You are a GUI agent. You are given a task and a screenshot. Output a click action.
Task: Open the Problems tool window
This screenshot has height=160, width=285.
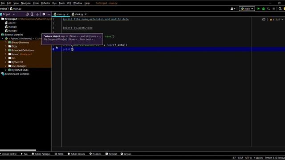point(95,154)
